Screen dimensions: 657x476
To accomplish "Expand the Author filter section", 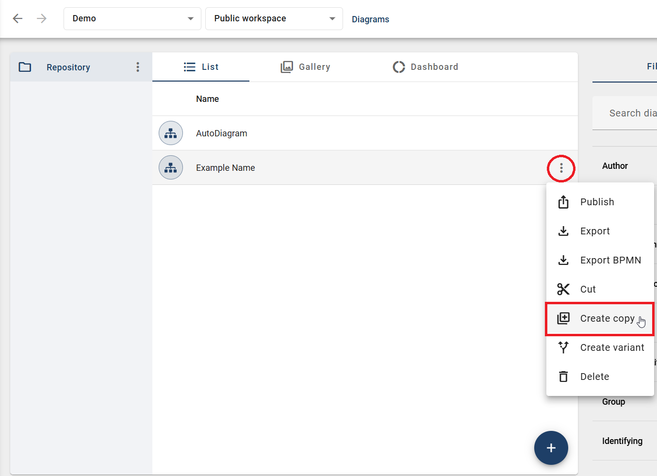I will 615,165.
